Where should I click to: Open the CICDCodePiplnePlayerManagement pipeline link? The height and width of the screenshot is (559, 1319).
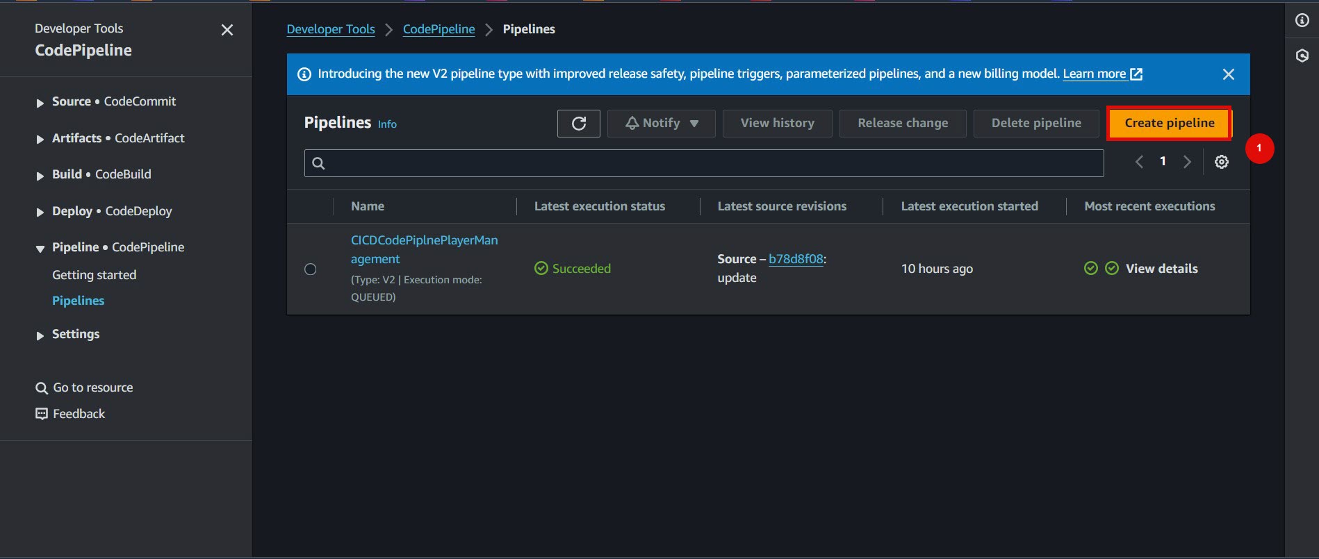(424, 249)
